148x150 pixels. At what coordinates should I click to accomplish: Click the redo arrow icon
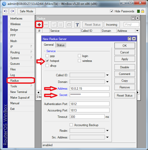click(x=12, y=11)
